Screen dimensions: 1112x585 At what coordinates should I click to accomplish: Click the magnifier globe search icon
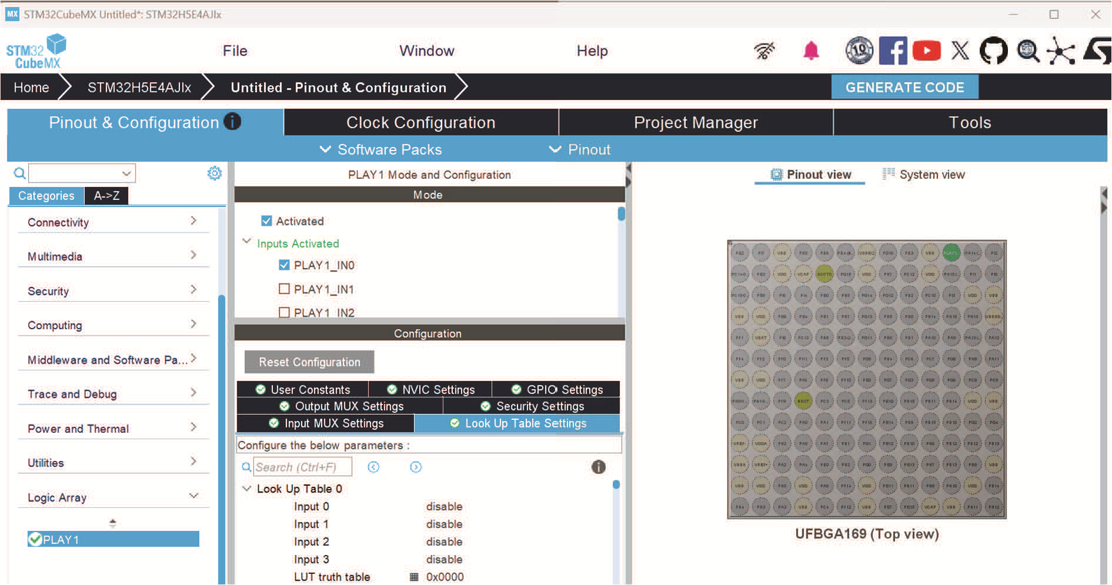click(x=1028, y=51)
